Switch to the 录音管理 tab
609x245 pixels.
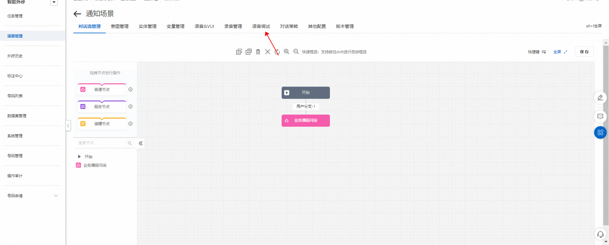[x=233, y=26]
